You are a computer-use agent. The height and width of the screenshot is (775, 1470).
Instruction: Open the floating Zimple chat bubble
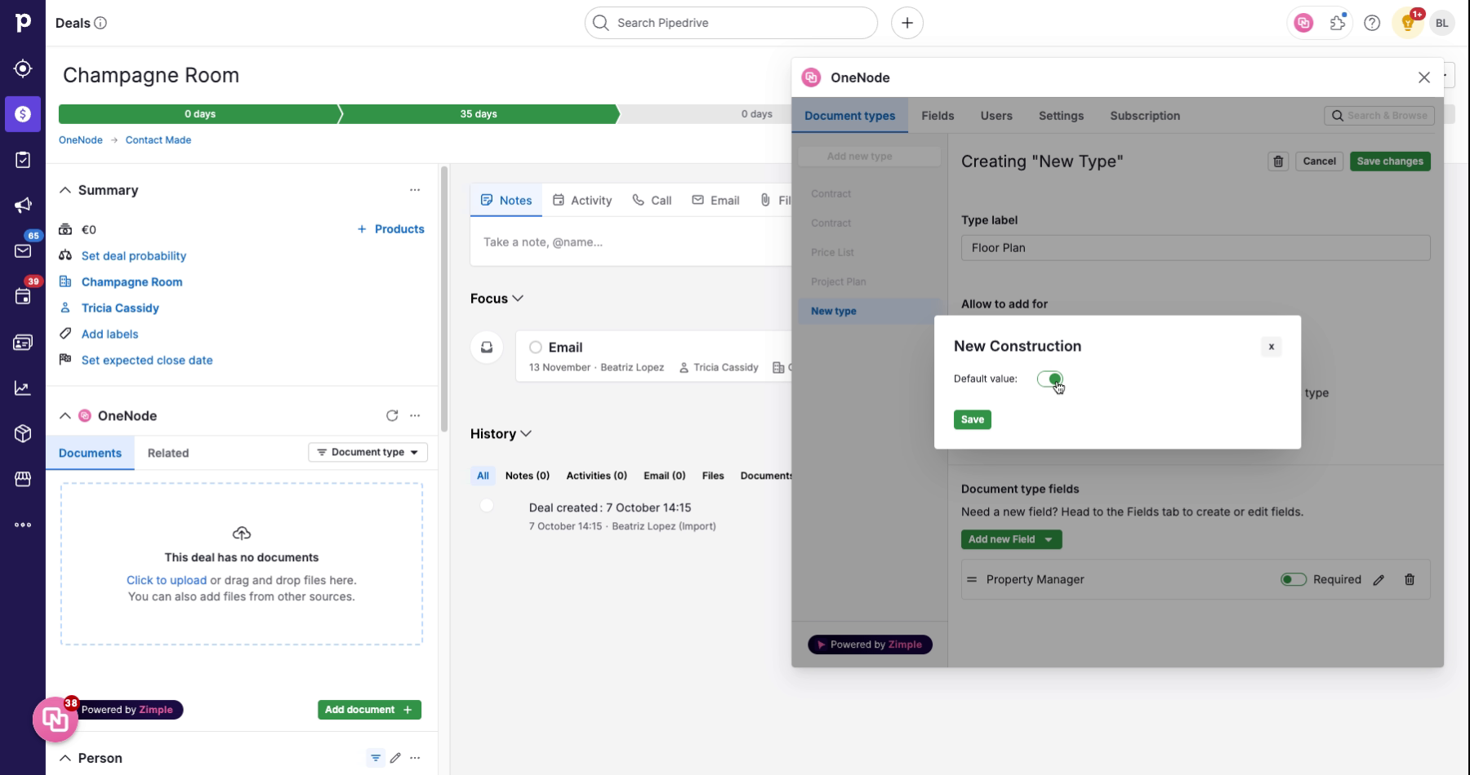(x=56, y=720)
